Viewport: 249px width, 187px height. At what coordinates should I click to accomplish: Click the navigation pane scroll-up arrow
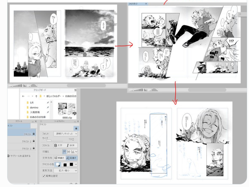click(51, 102)
